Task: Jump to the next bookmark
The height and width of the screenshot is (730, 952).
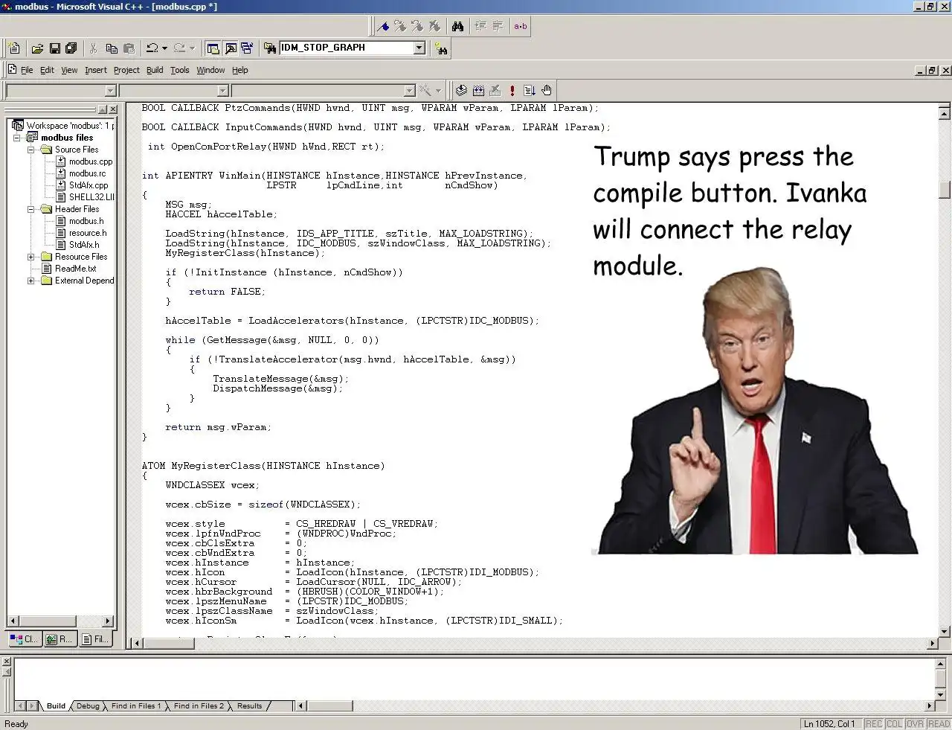Action: point(400,26)
